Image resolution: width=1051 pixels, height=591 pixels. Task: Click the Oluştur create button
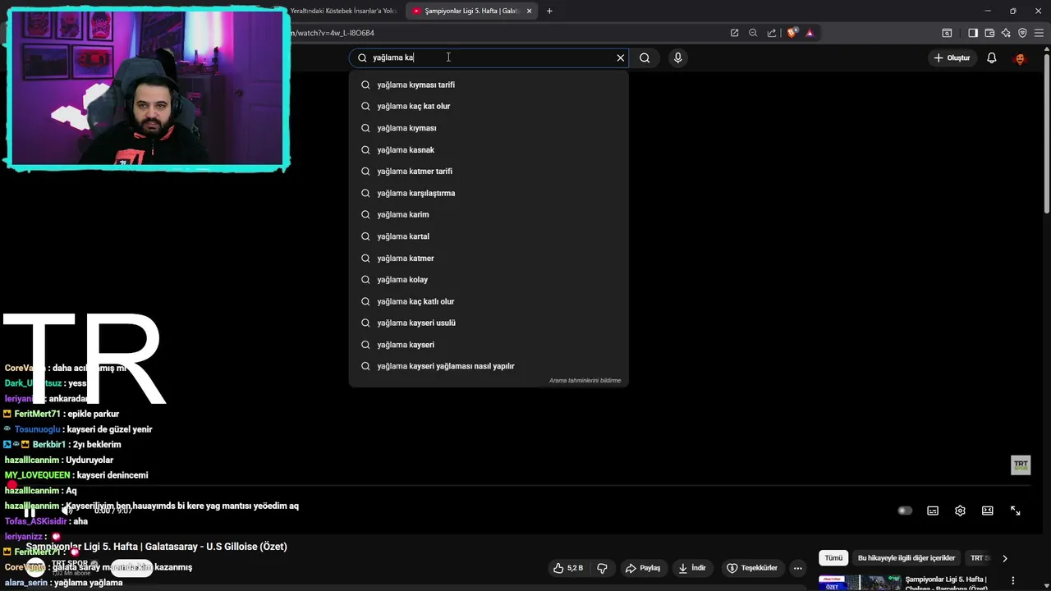click(952, 57)
